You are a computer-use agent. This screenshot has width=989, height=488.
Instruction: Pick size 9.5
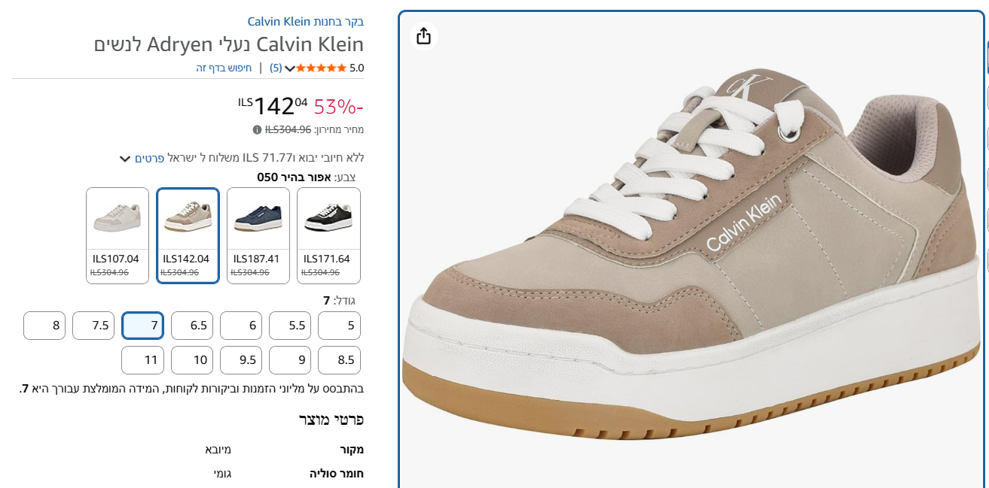pyautogui.click(x=241, y=359)
